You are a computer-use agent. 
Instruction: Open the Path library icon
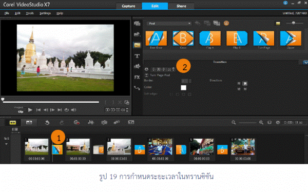click(137, 88)
